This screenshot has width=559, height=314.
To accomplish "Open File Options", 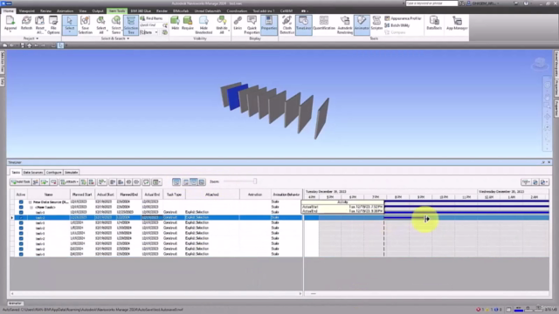I will [53, 24].
